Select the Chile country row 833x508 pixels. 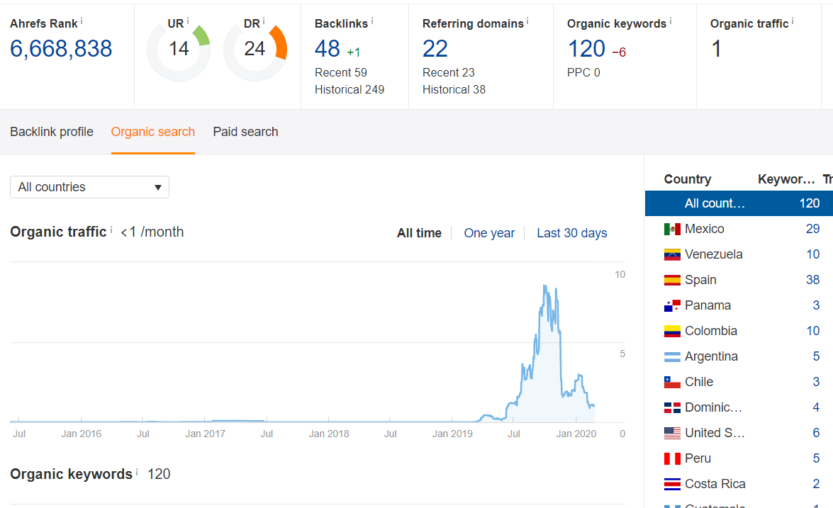pyautogui.click(x=739, y=382)
